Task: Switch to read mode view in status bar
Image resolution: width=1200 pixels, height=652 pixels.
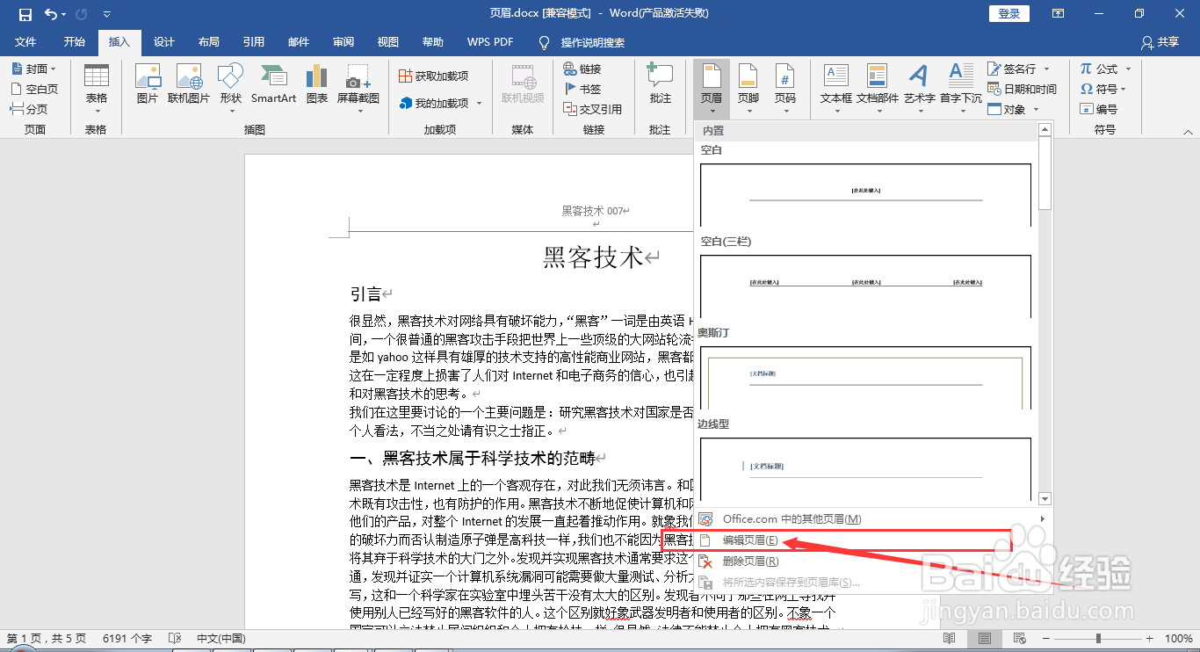Action: (x=949, y=638)
